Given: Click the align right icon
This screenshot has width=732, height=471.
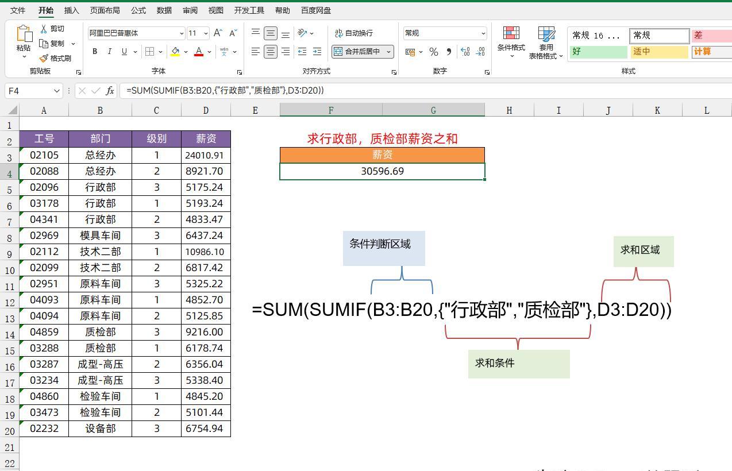Looking at the screenshot, I should [x=286, y=52].
